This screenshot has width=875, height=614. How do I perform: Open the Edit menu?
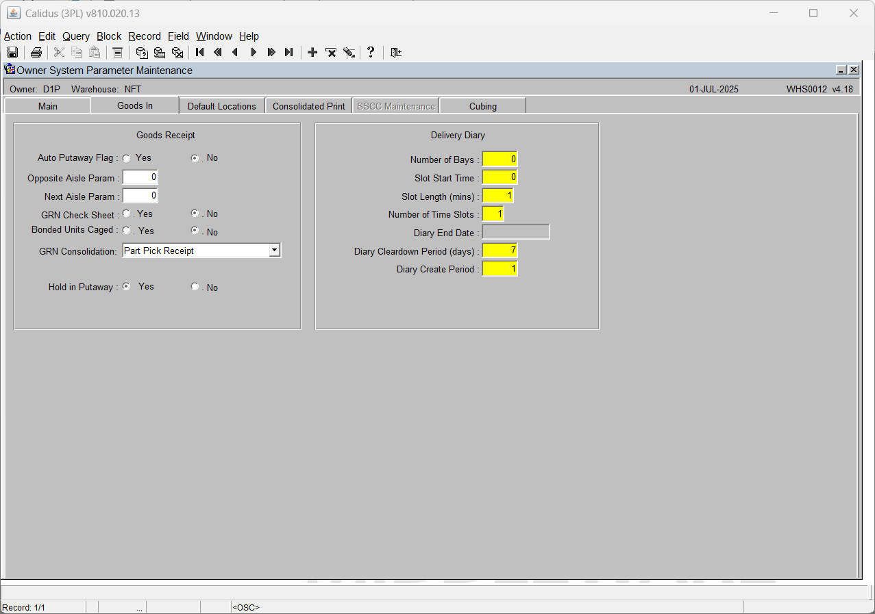47,36
